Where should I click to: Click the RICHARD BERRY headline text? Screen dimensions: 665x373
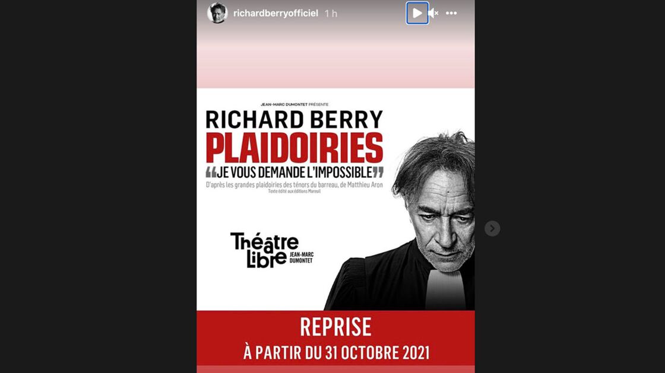click(294, 119)
